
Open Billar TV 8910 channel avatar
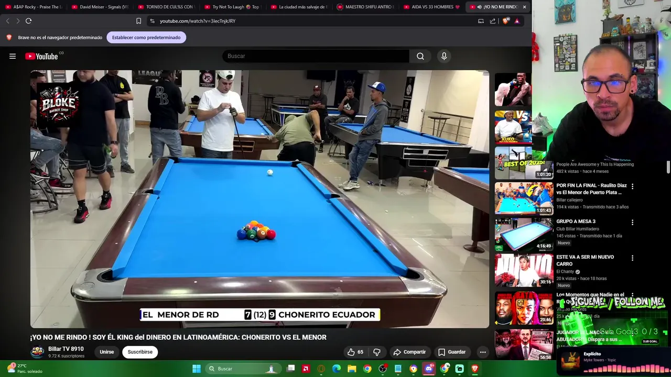point(37,352)
